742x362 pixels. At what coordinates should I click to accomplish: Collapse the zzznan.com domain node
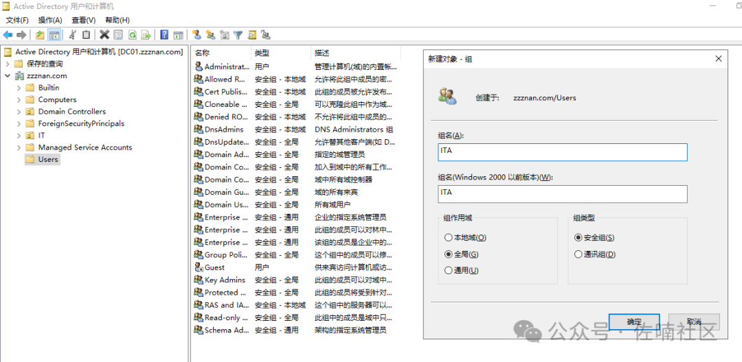(8, 75)
